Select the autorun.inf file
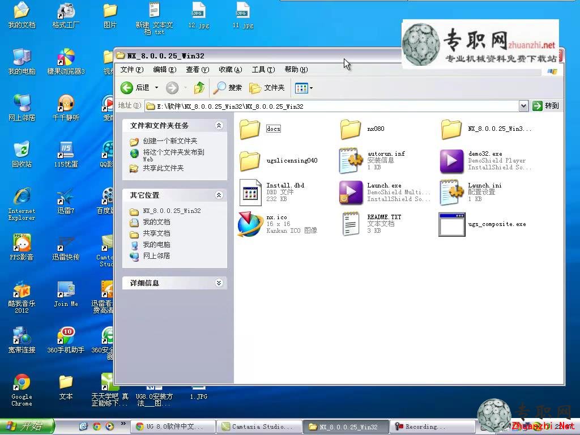 click(372, 160)
